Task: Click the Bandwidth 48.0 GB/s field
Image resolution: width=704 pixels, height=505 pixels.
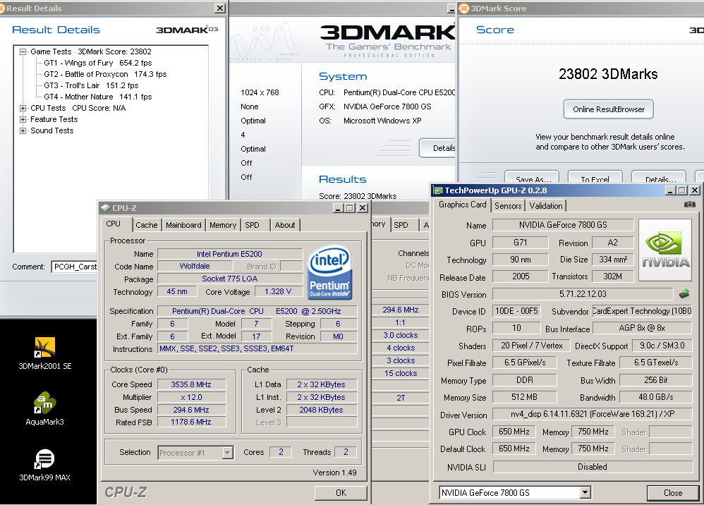Action: [x=656, y=397]
